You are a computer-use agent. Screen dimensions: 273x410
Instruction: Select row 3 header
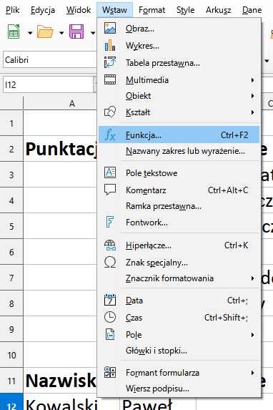tap(11, 175)
